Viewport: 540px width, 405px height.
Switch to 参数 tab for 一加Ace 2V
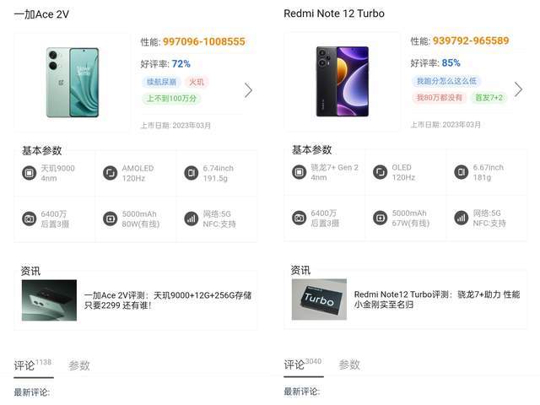pyautogui.click(x=79, y=365)
